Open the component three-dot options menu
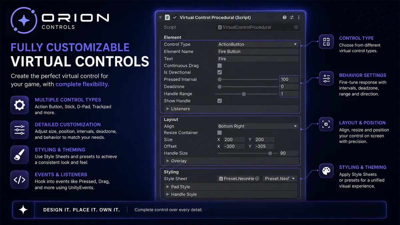 tap(299, 17)
